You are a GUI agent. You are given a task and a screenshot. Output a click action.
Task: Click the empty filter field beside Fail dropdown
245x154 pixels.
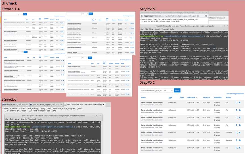[10, 14]
